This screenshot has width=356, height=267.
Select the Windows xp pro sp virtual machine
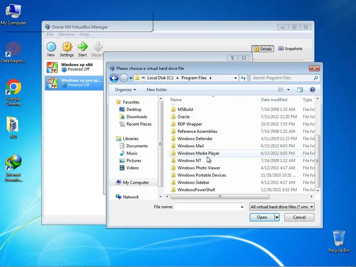[74, 83]
